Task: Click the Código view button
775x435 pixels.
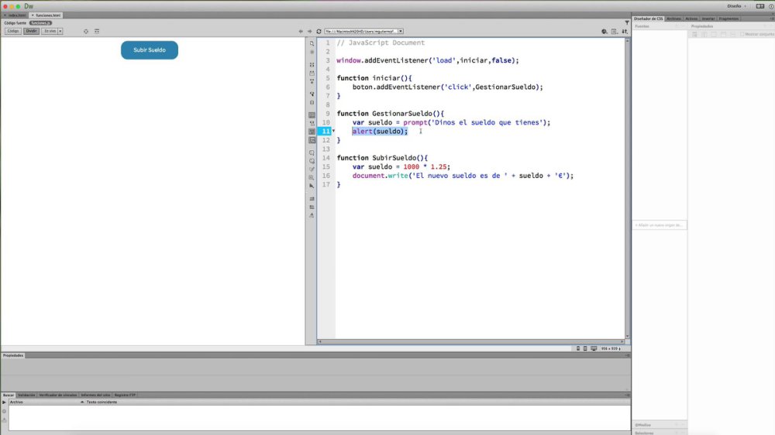Action: click(x=13, y=31)
